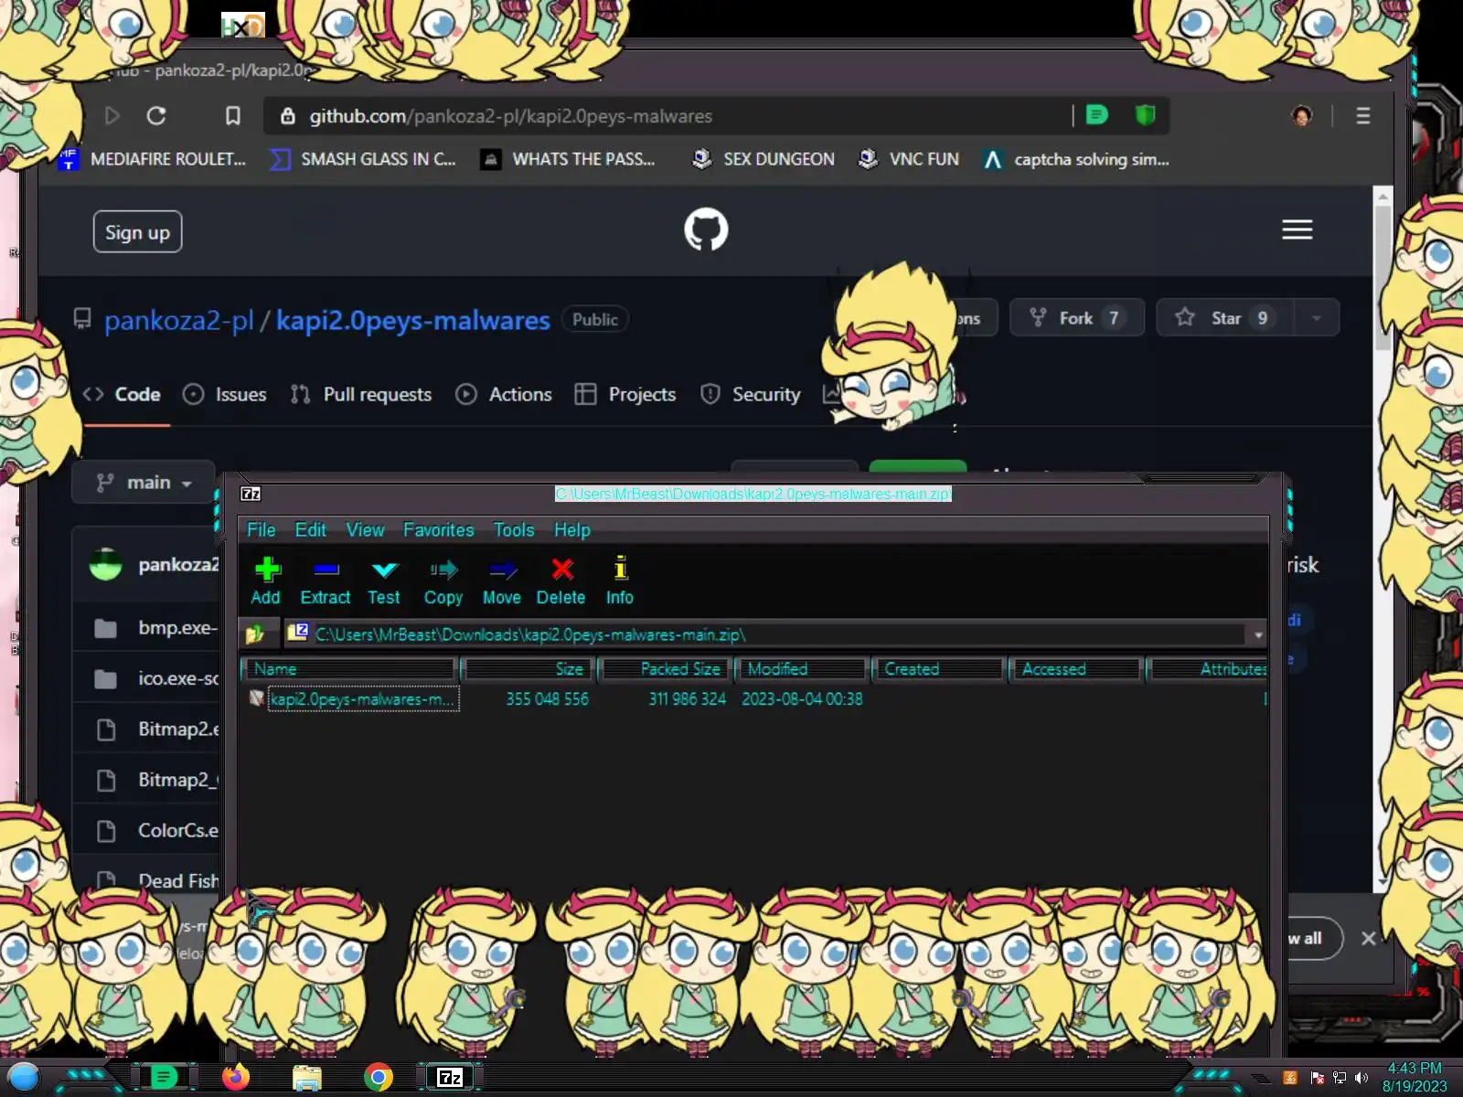Open Chrome from the taskbar
Viewport: 1463px width, 1097px height.
[x=378, y=1077]
